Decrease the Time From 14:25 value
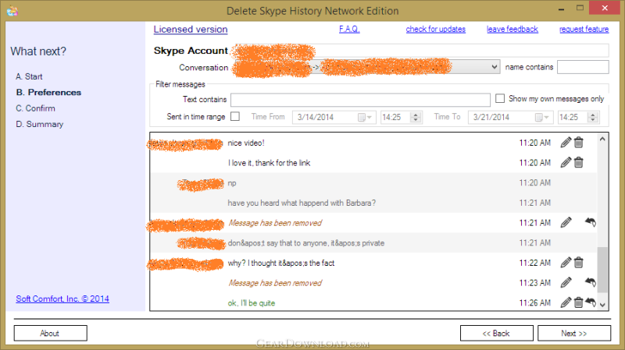This screenshot has height=350, width=625. tap(416, 120)
